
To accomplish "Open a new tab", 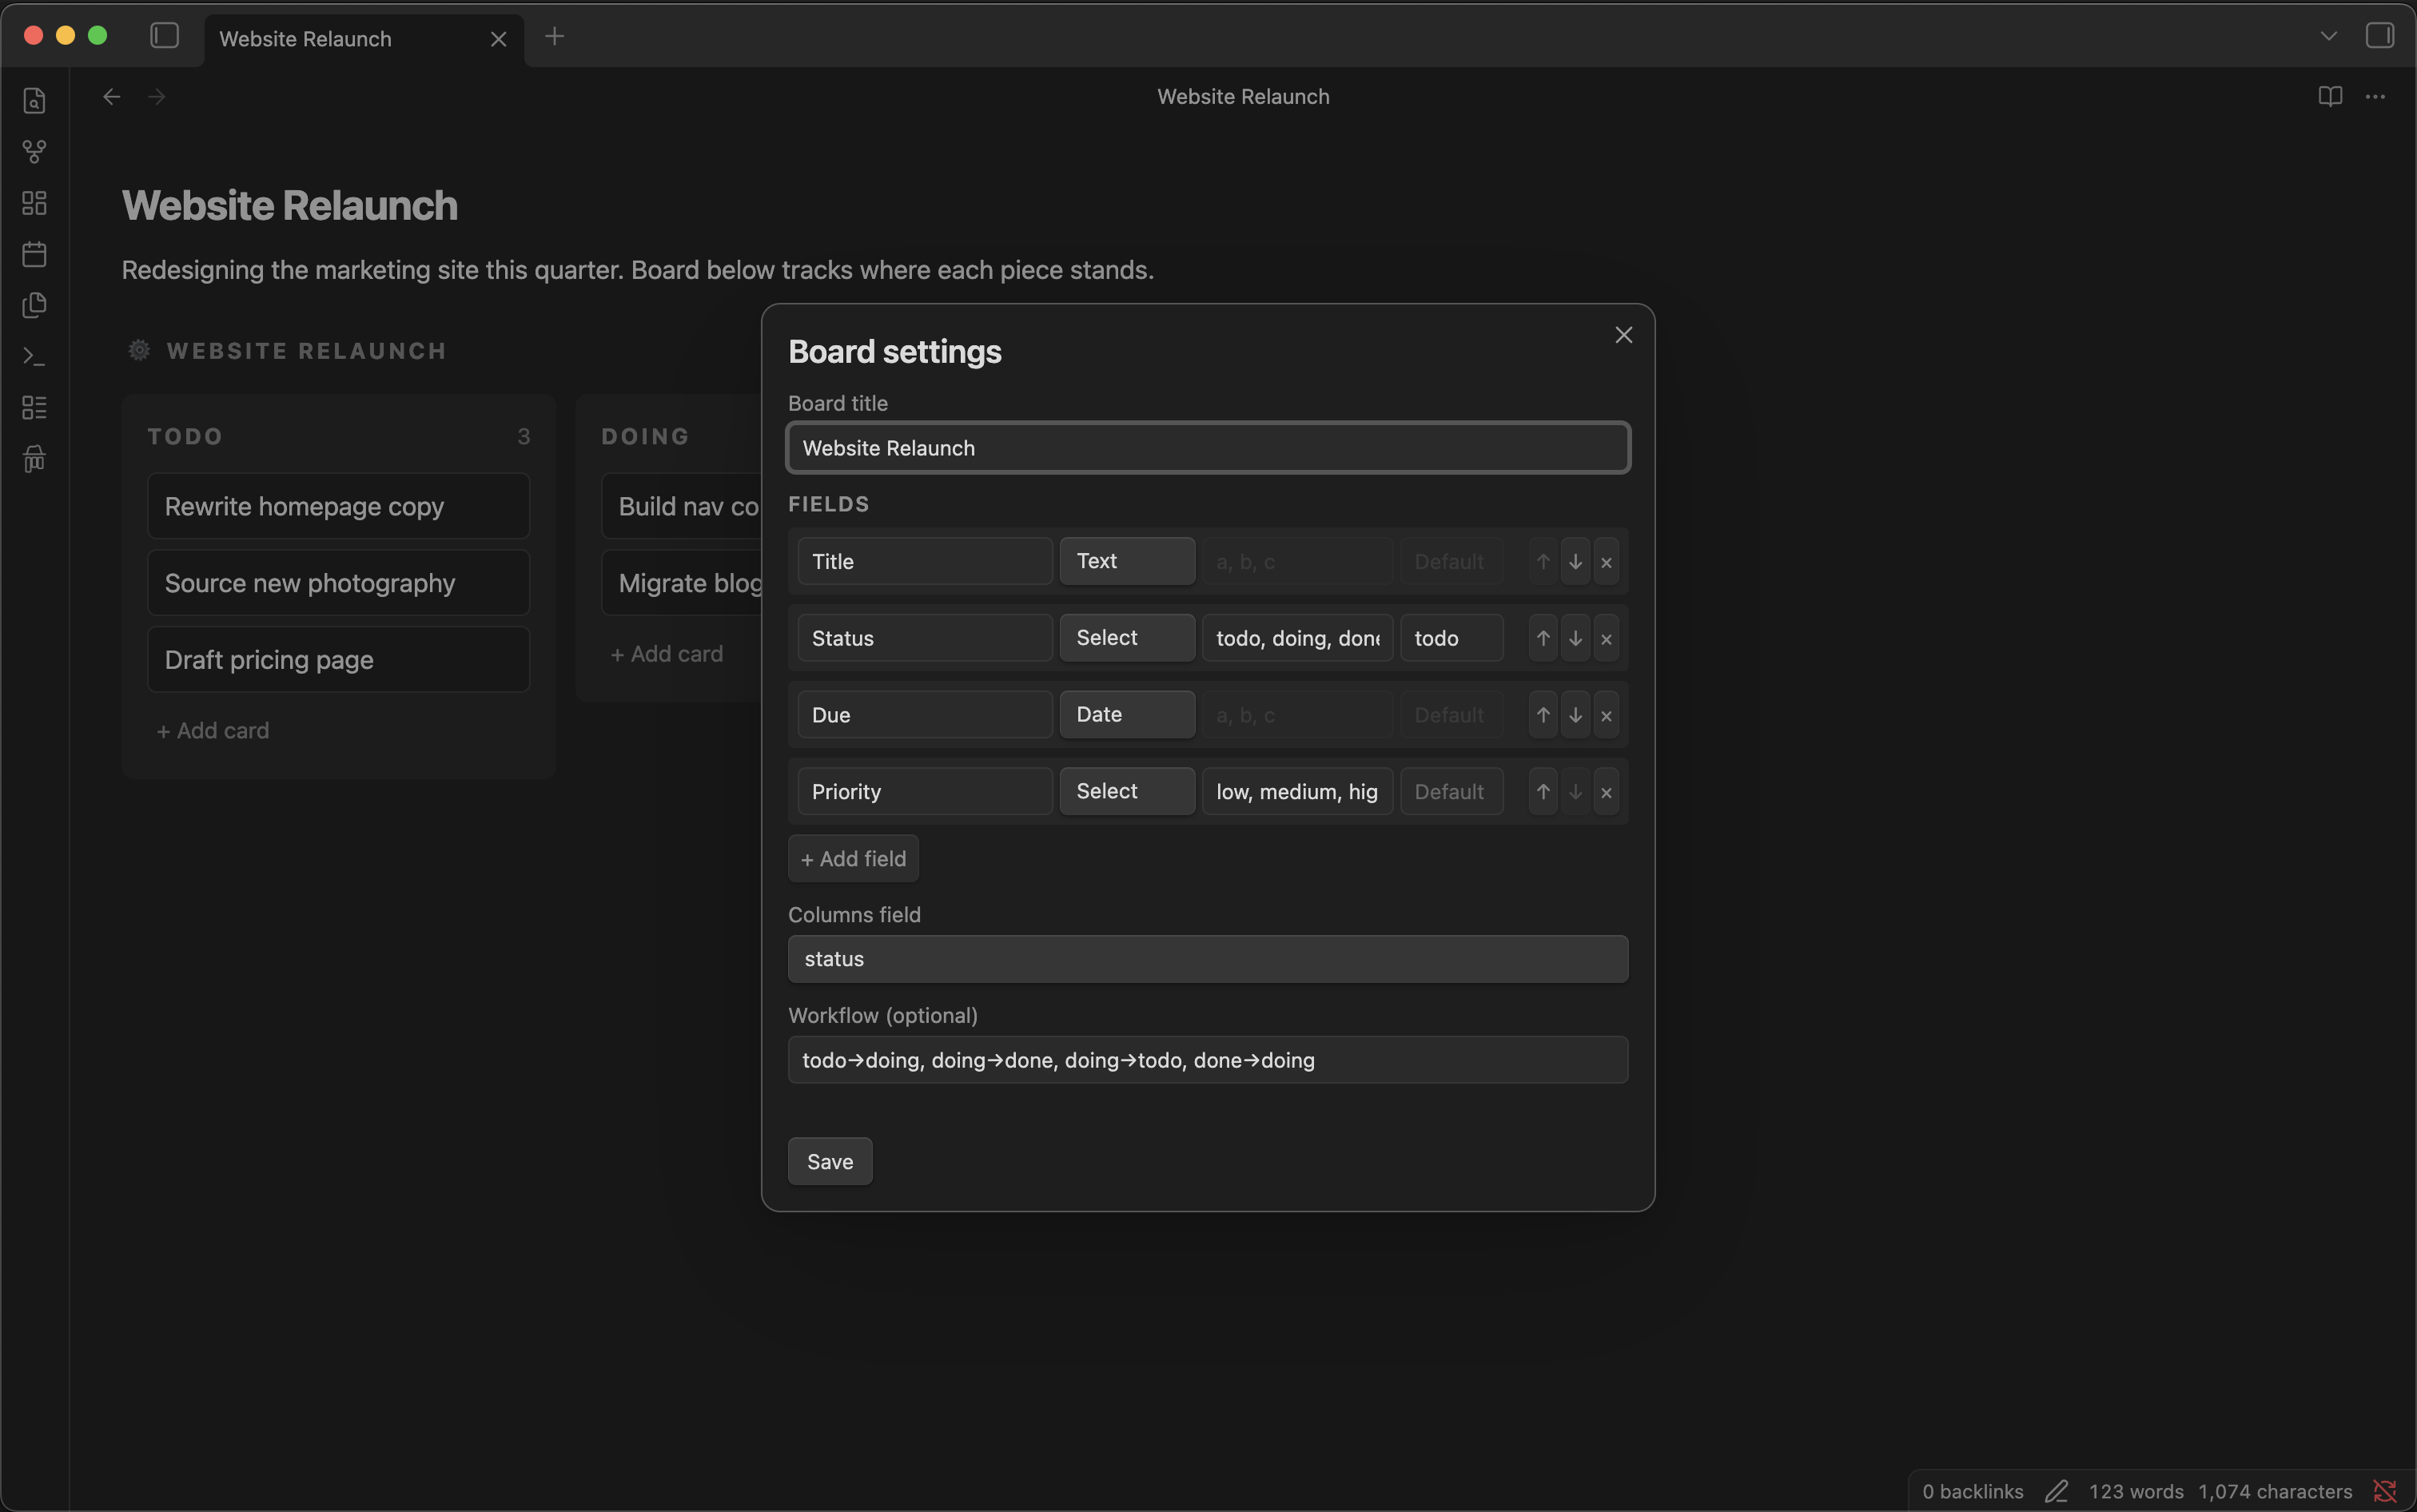I will 554,36.
